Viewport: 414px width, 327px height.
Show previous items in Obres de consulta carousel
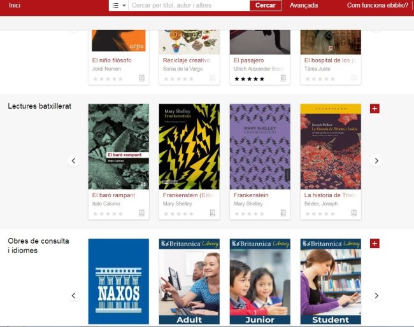pyautogui.click(x=74, y=296)
